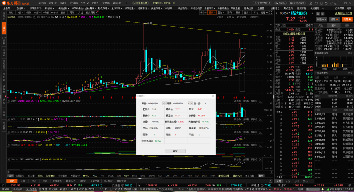Step start date back in 区域统计

163,103
